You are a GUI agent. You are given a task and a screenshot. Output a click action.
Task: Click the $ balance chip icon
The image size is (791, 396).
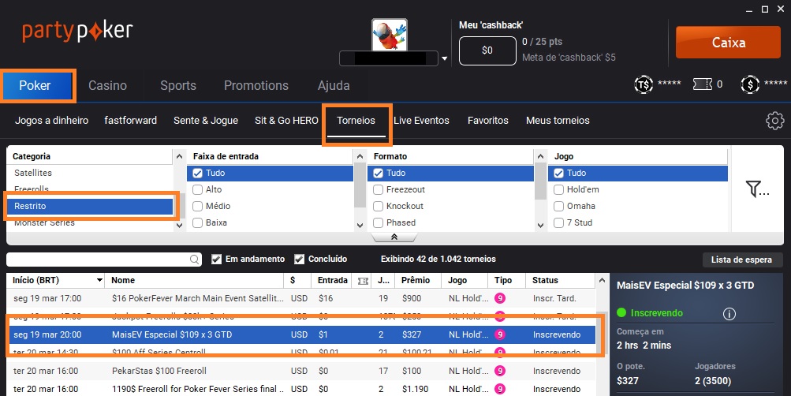coord(750,84)
